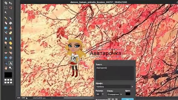This screenshot has height=100, width=178.
Task: Select the Smudge finger tool
Action: click(x=6, y=43)
